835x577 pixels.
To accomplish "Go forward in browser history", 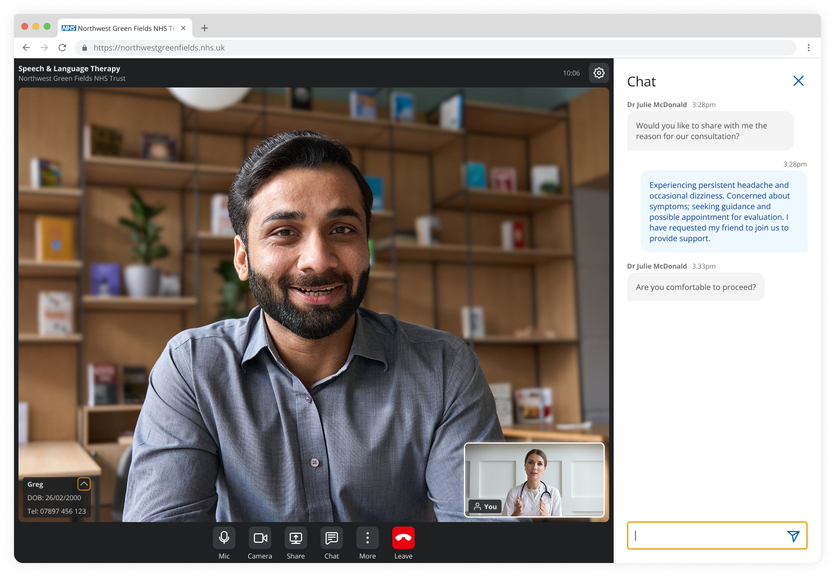I will point(44,48).
